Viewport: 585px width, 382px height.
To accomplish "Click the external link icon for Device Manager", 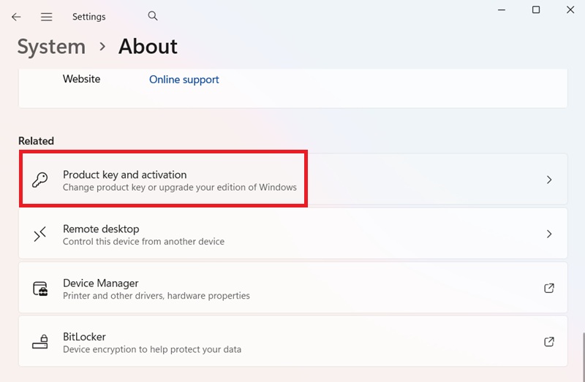I will coord(549,288).
